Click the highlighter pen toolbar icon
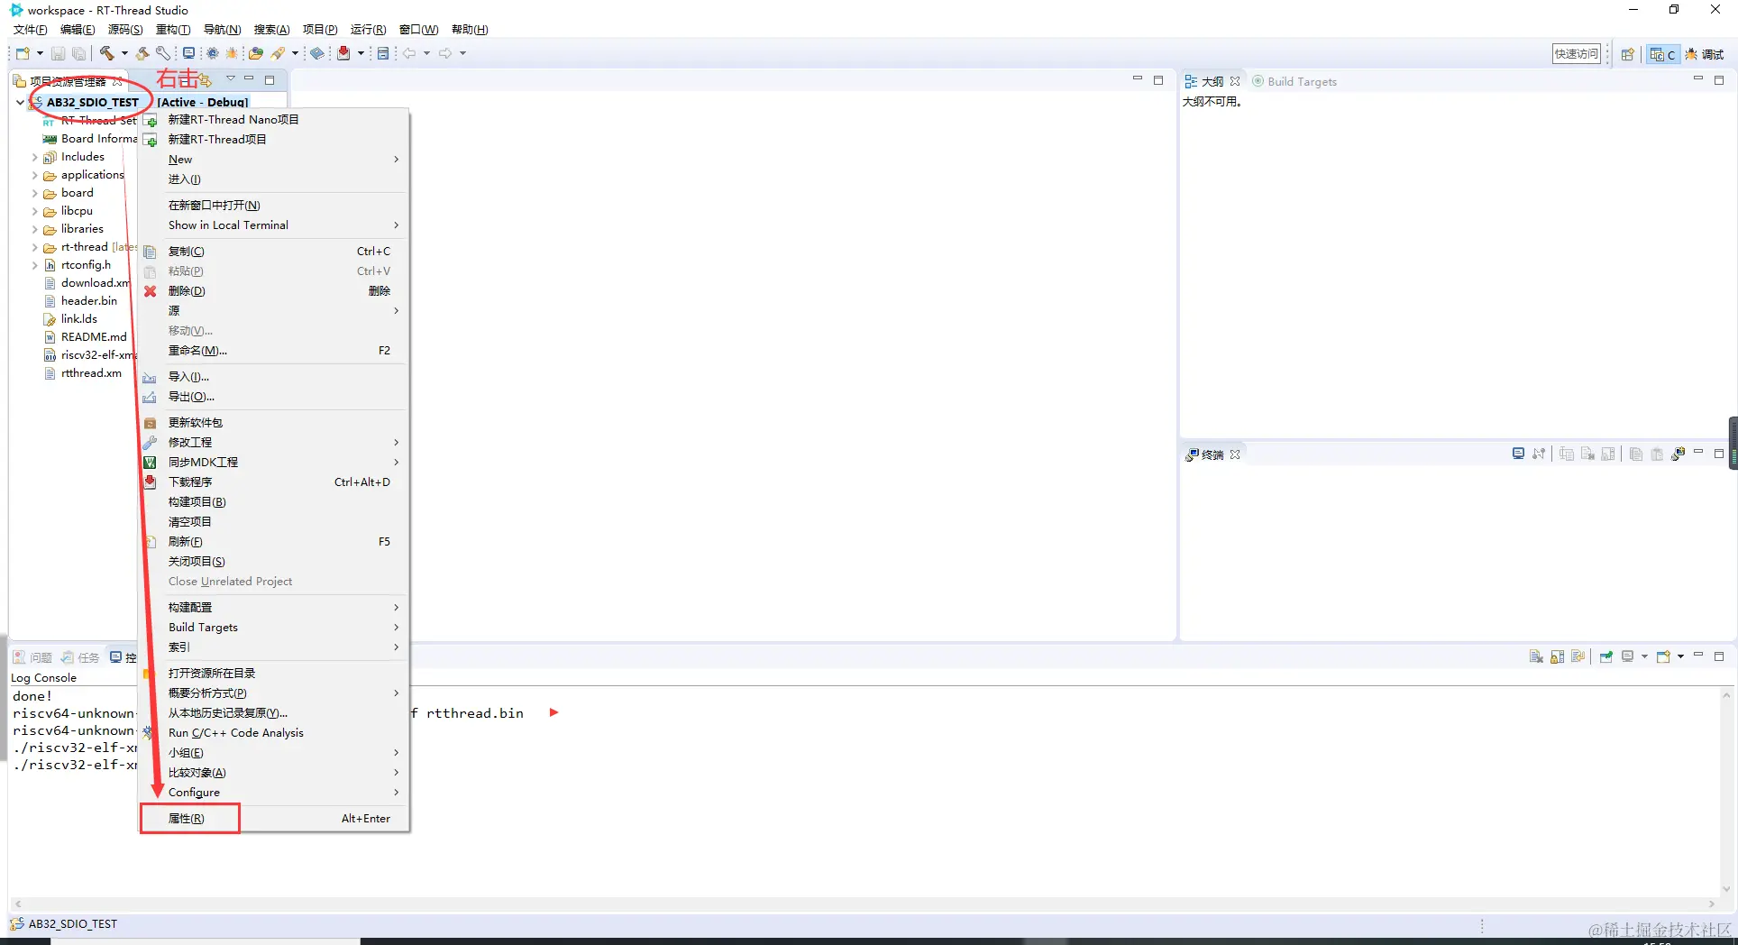This screenshot has width=1738, height=945. 279,53
